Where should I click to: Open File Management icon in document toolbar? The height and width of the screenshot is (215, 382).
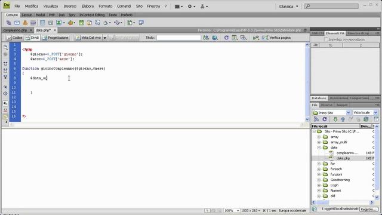206,38
